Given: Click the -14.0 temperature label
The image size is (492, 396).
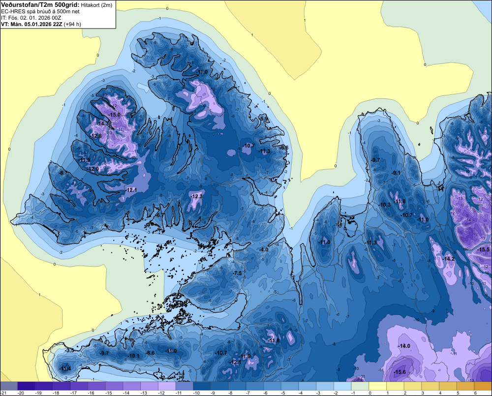Looking at the screenshot, I should click(404, 346).
